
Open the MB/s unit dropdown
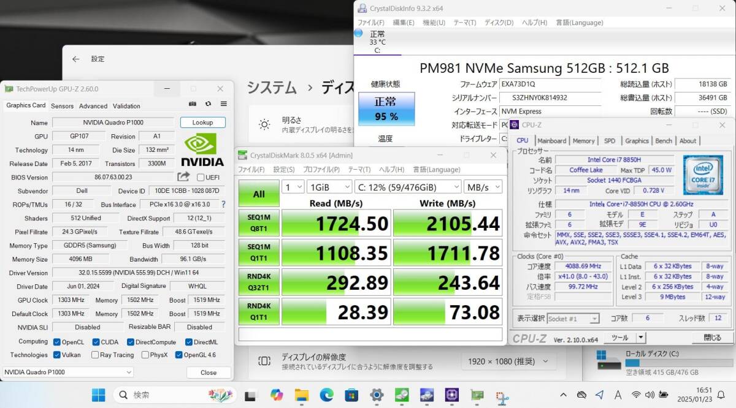pos(483,187)
